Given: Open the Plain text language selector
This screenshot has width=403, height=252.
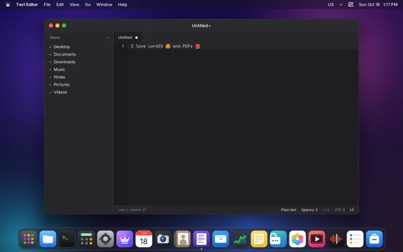Looking at the screenshot, I should pyautogui.click(x=288, y=210).
